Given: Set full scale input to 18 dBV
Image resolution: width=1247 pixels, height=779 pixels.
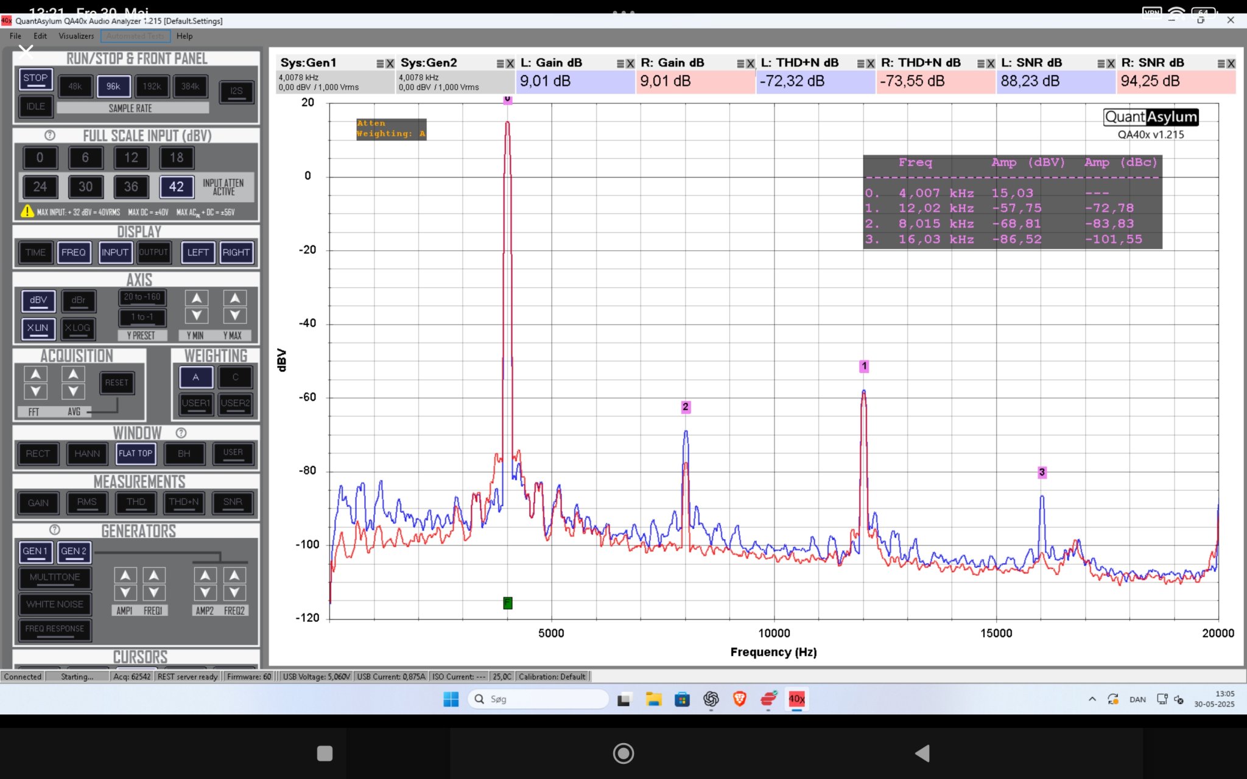Looking at the screenshot, I should pos(177,158).
